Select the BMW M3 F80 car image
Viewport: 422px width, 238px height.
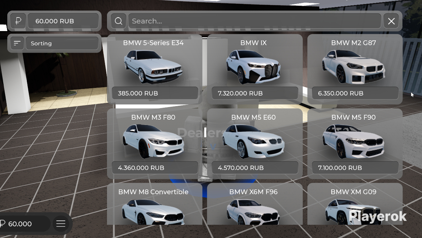153,141
